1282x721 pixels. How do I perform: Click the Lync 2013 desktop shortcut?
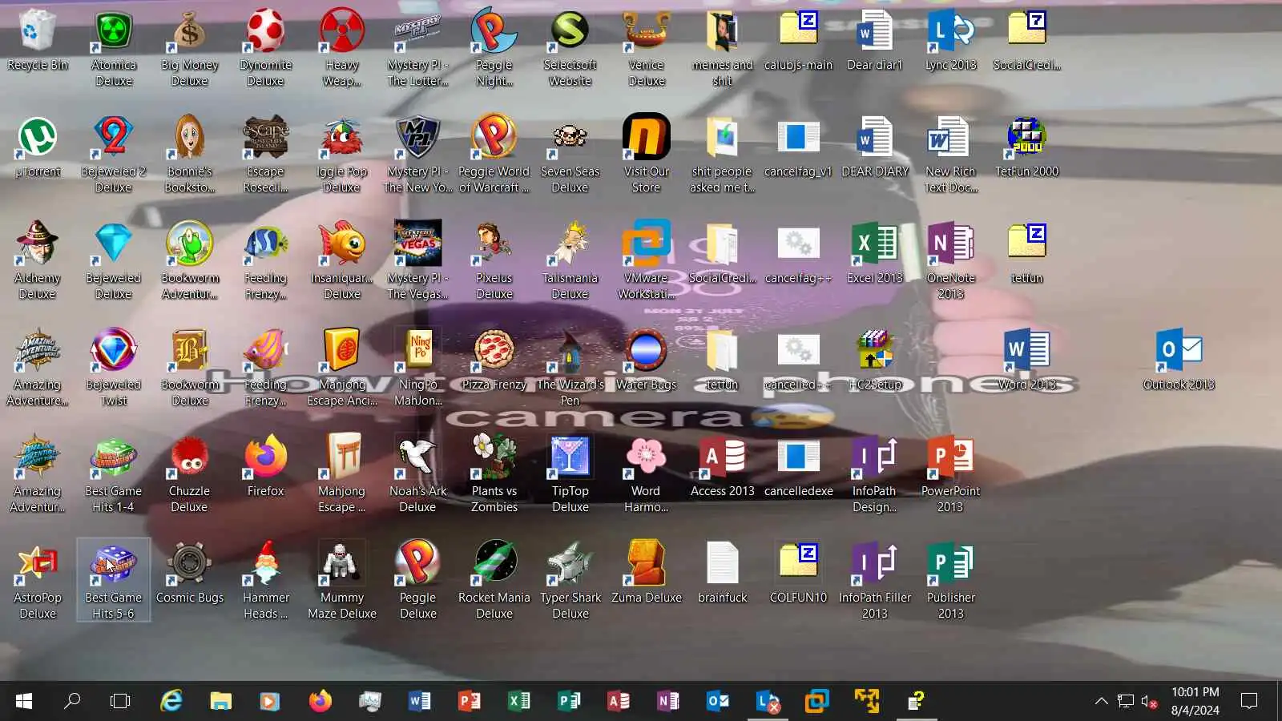(951, 40)
